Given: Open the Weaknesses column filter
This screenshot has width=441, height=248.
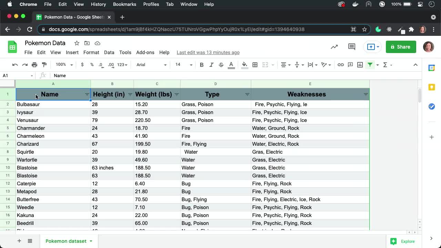Looking at the screenshot, I should click(x=366, y=94).
